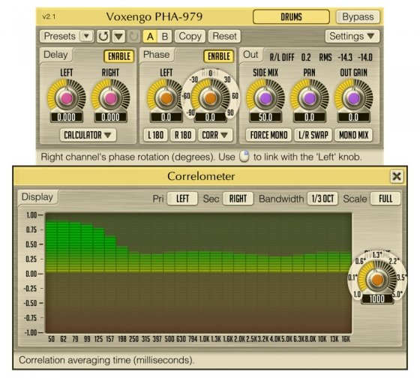
Task: Open the CALCULATOR dropdown
Action: click(x=88, y=135)
